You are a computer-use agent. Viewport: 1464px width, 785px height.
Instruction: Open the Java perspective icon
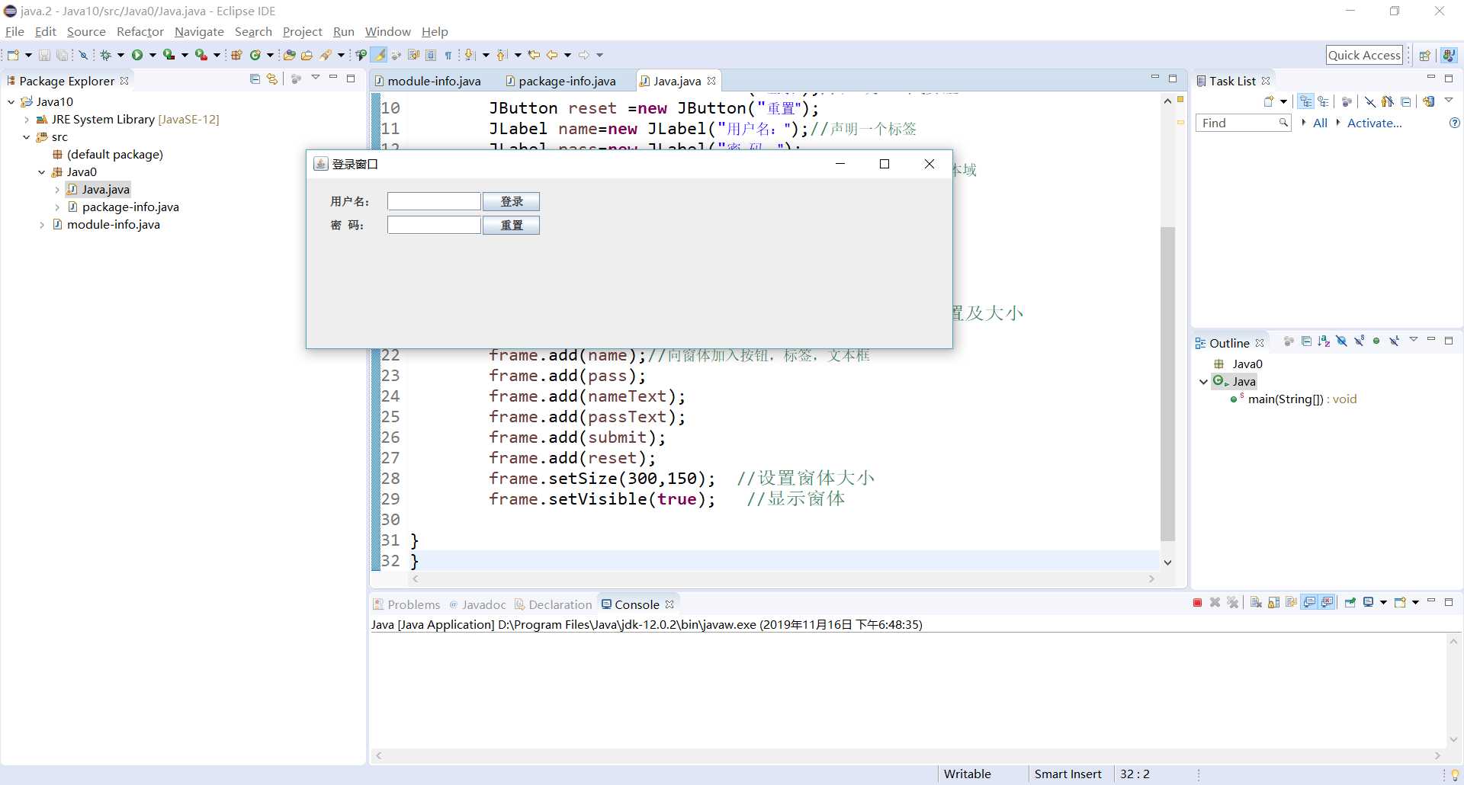(1449, 55)
